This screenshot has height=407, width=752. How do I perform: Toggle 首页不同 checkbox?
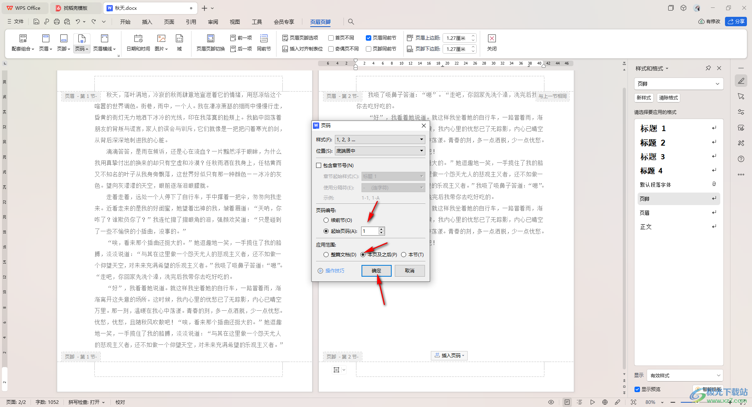(331, 38)
